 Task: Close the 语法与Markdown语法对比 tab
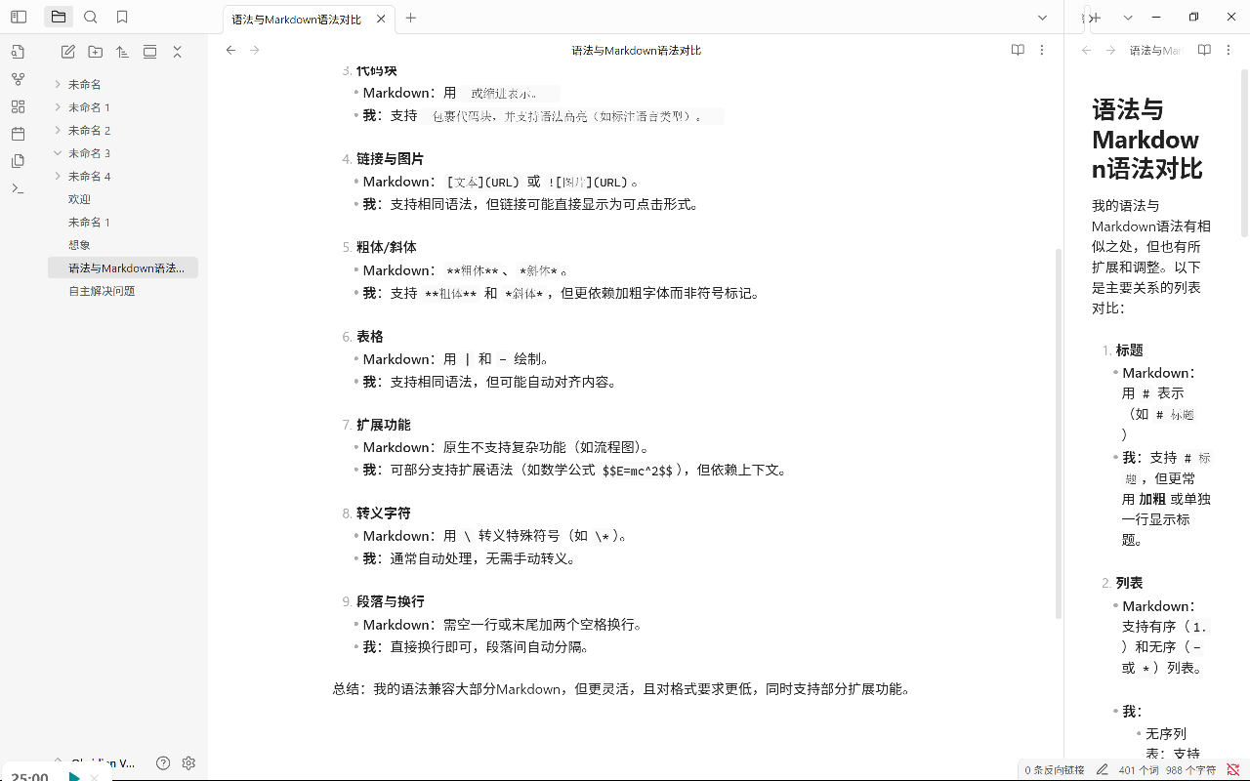coord(380,19)
